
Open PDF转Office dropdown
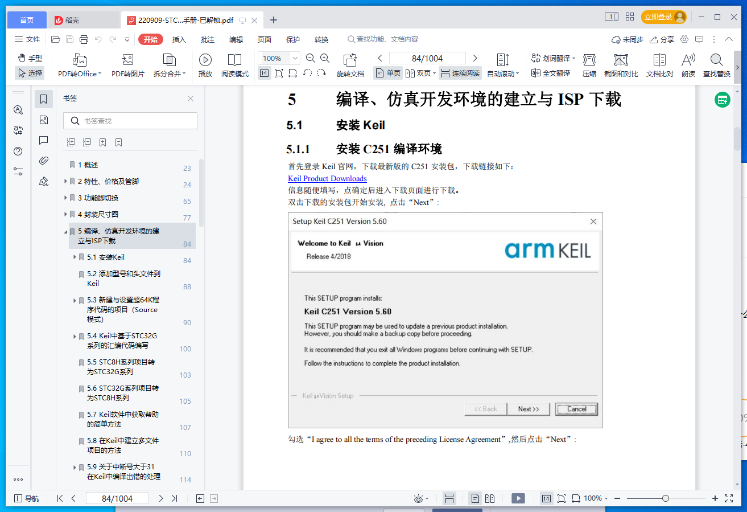point(80,65)
